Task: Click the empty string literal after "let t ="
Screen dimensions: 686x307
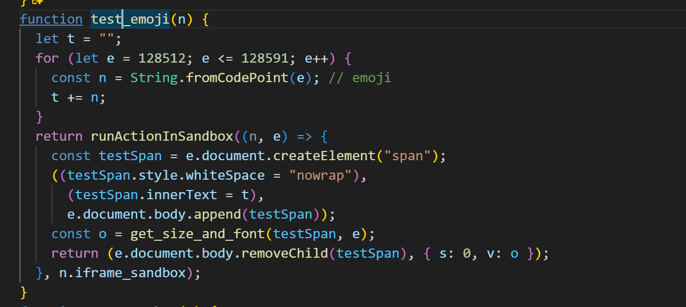Action: pos(106,39)
